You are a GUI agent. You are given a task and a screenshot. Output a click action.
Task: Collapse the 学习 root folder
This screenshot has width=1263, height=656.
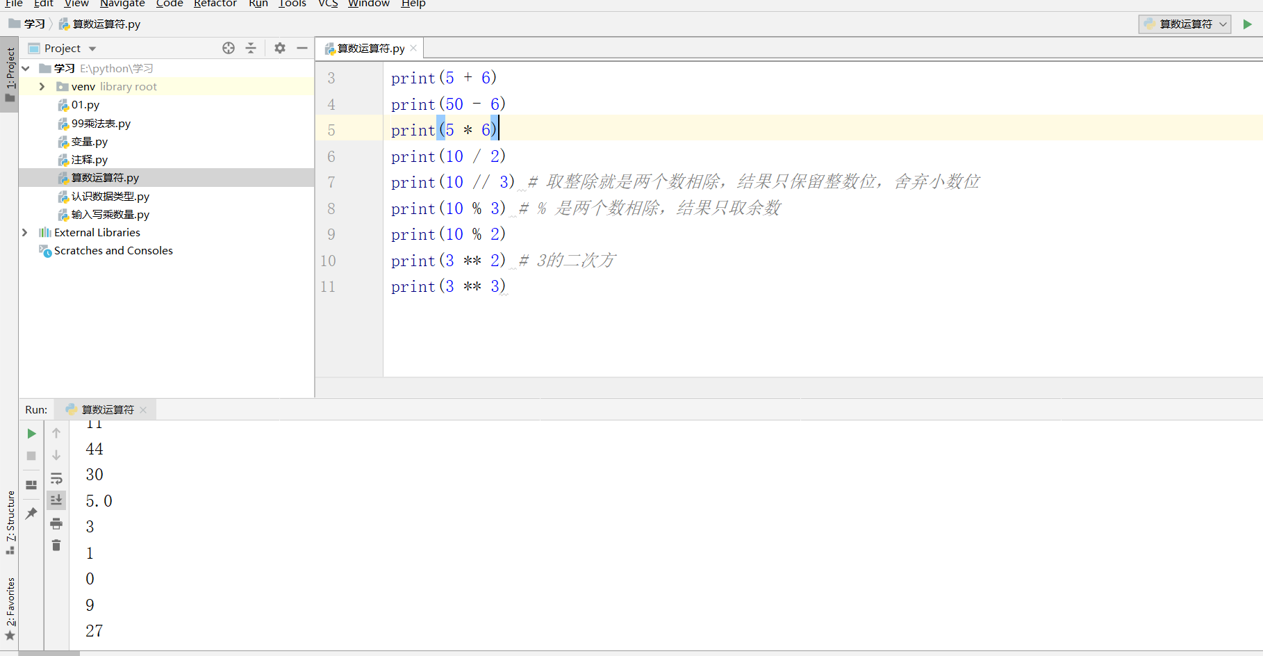coord(26,68)
